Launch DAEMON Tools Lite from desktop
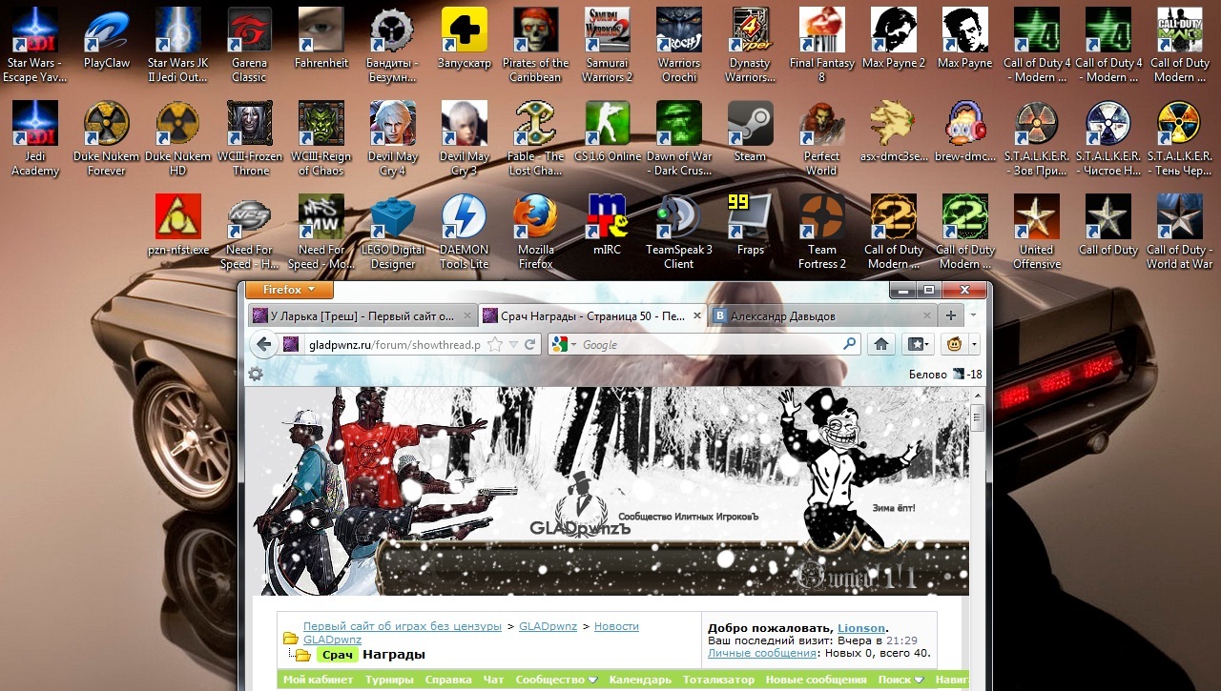1221x691 pixels. 465,232
